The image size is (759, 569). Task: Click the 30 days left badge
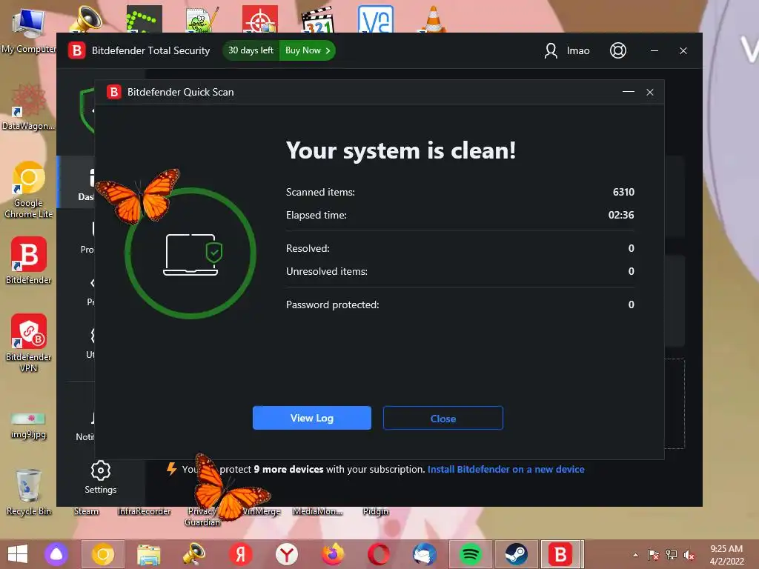[x=251, y=50]
